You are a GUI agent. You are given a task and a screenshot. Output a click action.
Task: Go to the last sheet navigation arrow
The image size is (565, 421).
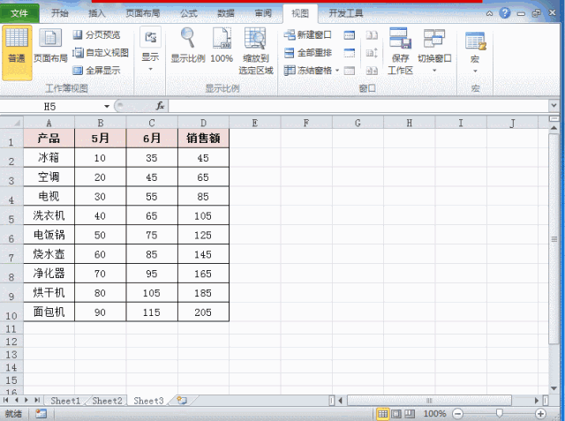(x=37, y=400)
